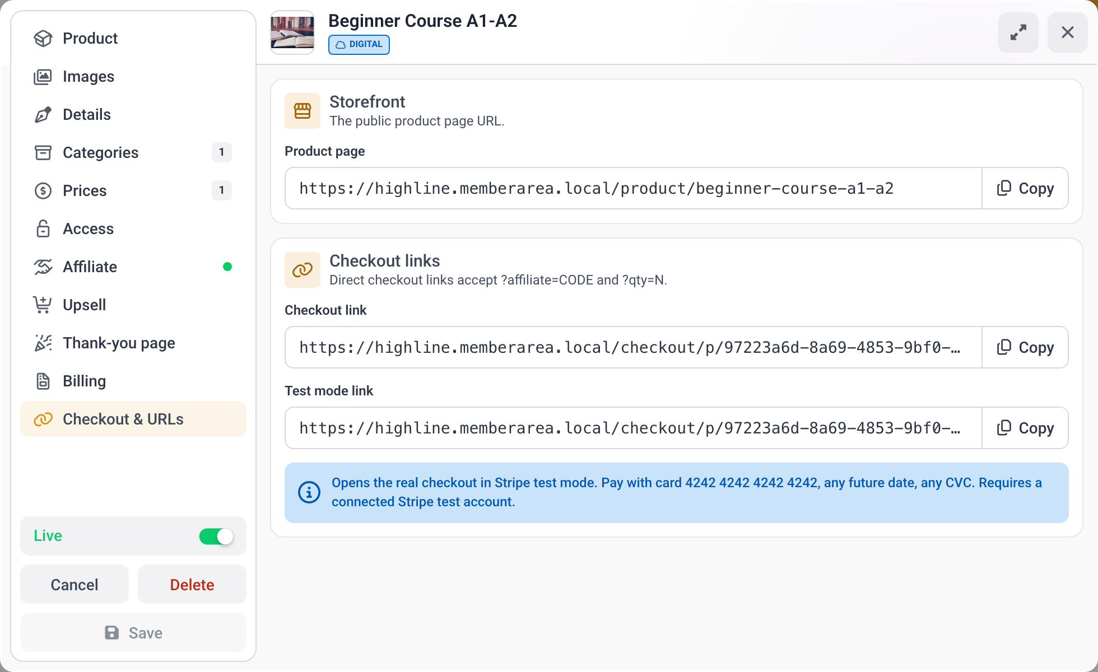Copy the Checkout link
This screenshot has height=672, width=1098.
coord(1025,347)
